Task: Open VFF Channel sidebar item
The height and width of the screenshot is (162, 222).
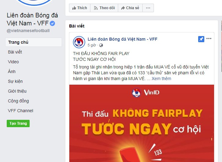Action: (x=20, y=111)
